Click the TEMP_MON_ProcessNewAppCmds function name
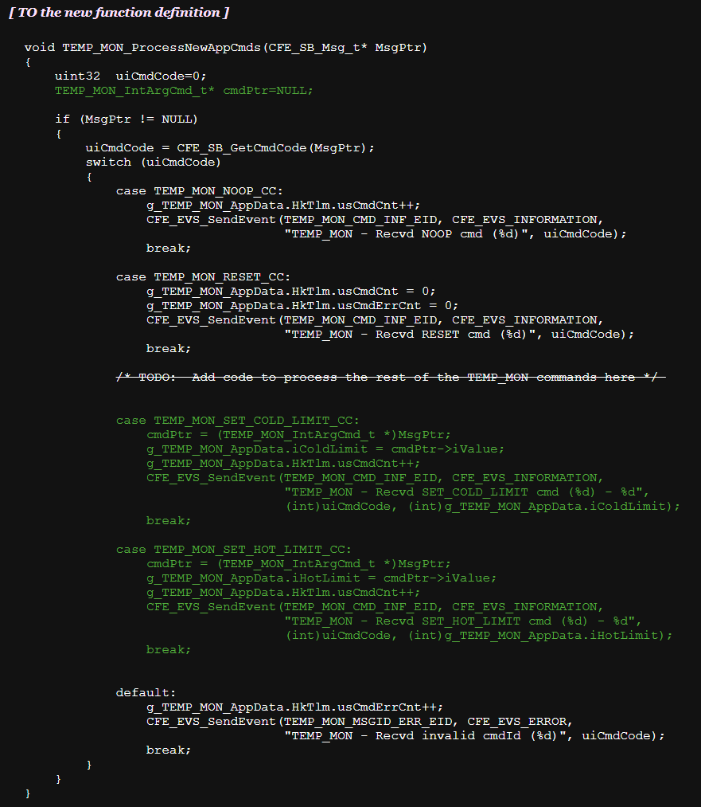This screenshot has height=807, width=701. click(160, 48)
